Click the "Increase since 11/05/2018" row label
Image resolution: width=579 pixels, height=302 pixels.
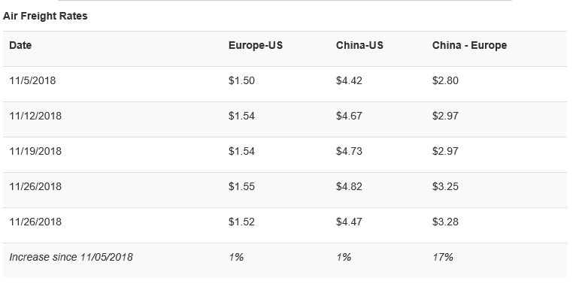(71, 257)
